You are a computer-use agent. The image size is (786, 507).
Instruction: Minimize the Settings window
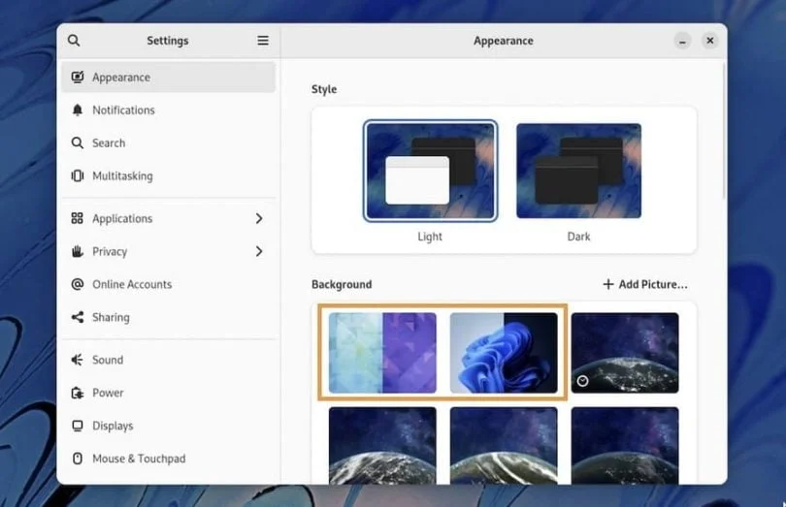coord(682,41)
